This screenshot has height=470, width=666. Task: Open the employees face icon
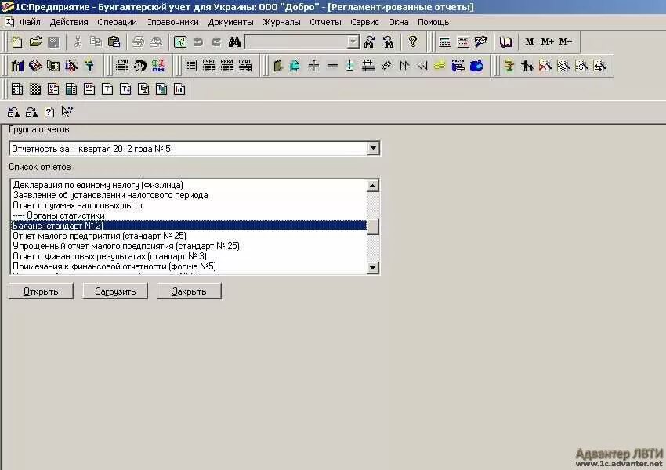coord(140,65)
